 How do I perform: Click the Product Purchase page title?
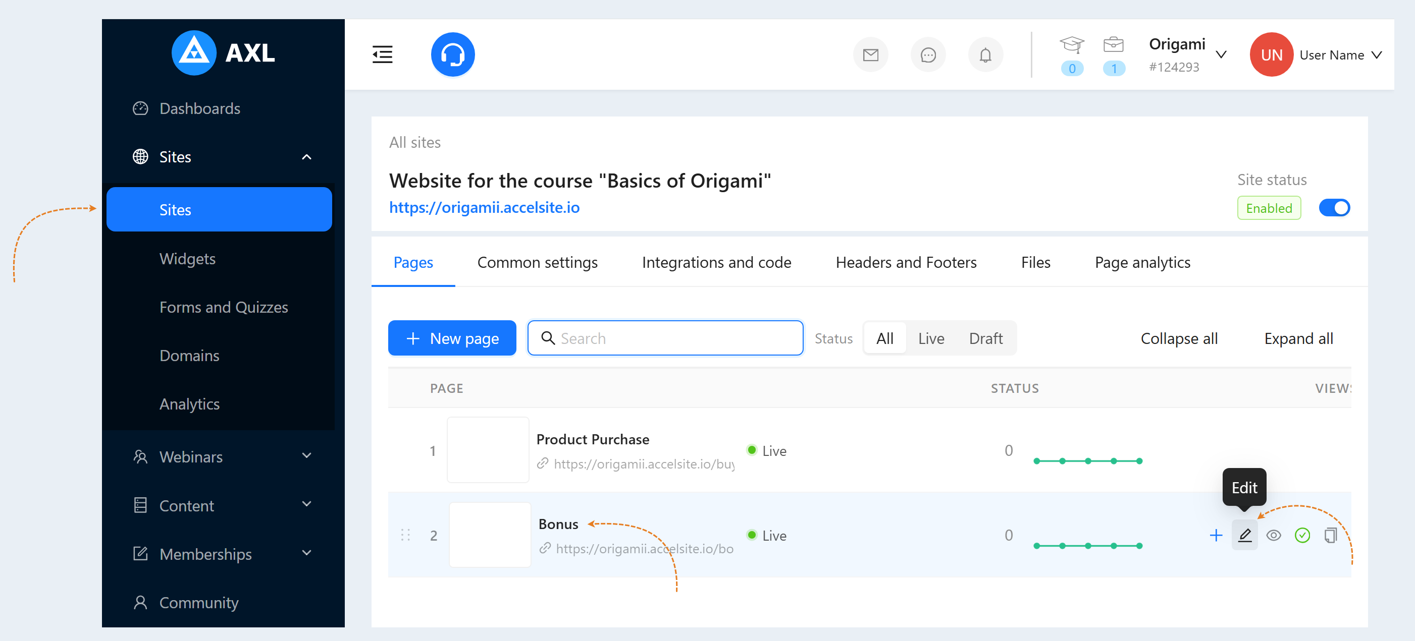pos(592,439)
